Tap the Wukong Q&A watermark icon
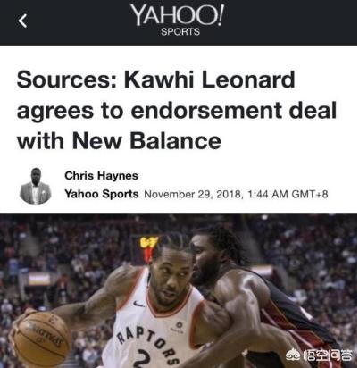Viewport: 359px width, 368px height. click(x=293, y=355)
